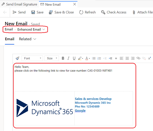153x131 pixels.
Task: Click the Google link in signature
Action: tap(80, 111)
